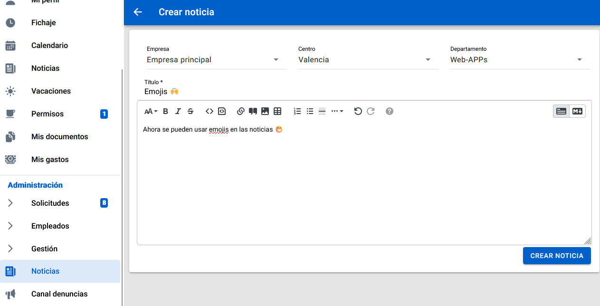
Task: Switch editor to rich text mode
Action: [x=561, y=111]
